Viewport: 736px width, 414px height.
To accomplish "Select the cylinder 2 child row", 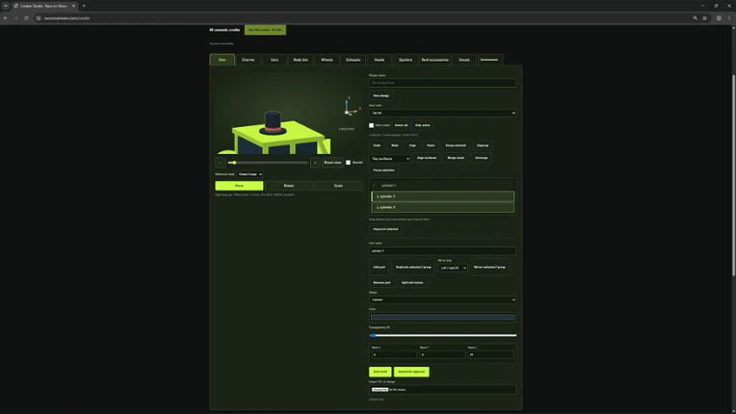I will [442, 196].
